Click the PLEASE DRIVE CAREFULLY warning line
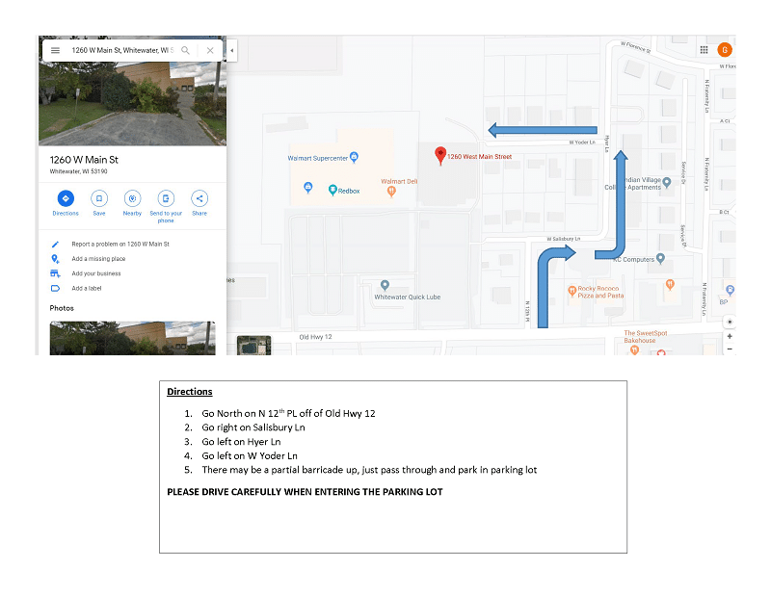This screenshot has width=771, height=595. (305, 492)
